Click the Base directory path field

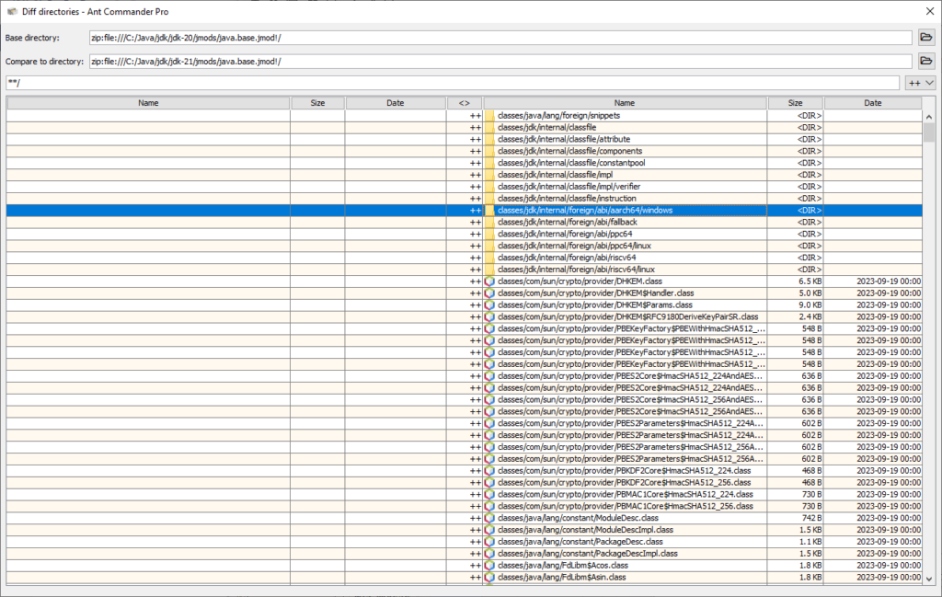500,37
